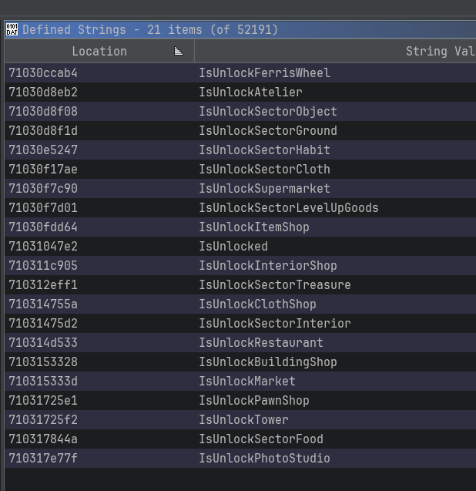Select the IsUnlocked string

233,247
